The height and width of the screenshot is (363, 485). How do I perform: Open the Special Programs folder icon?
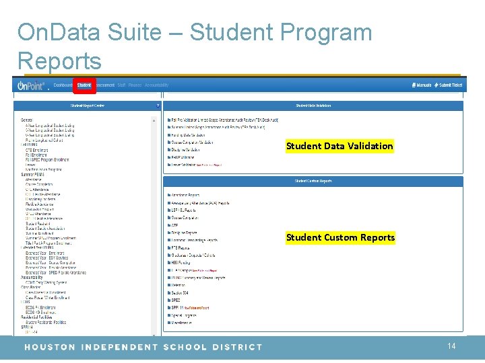pos(169,315)
